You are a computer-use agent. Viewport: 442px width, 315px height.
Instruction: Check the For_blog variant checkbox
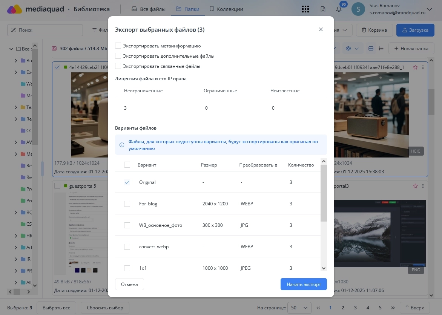[127, 204]
